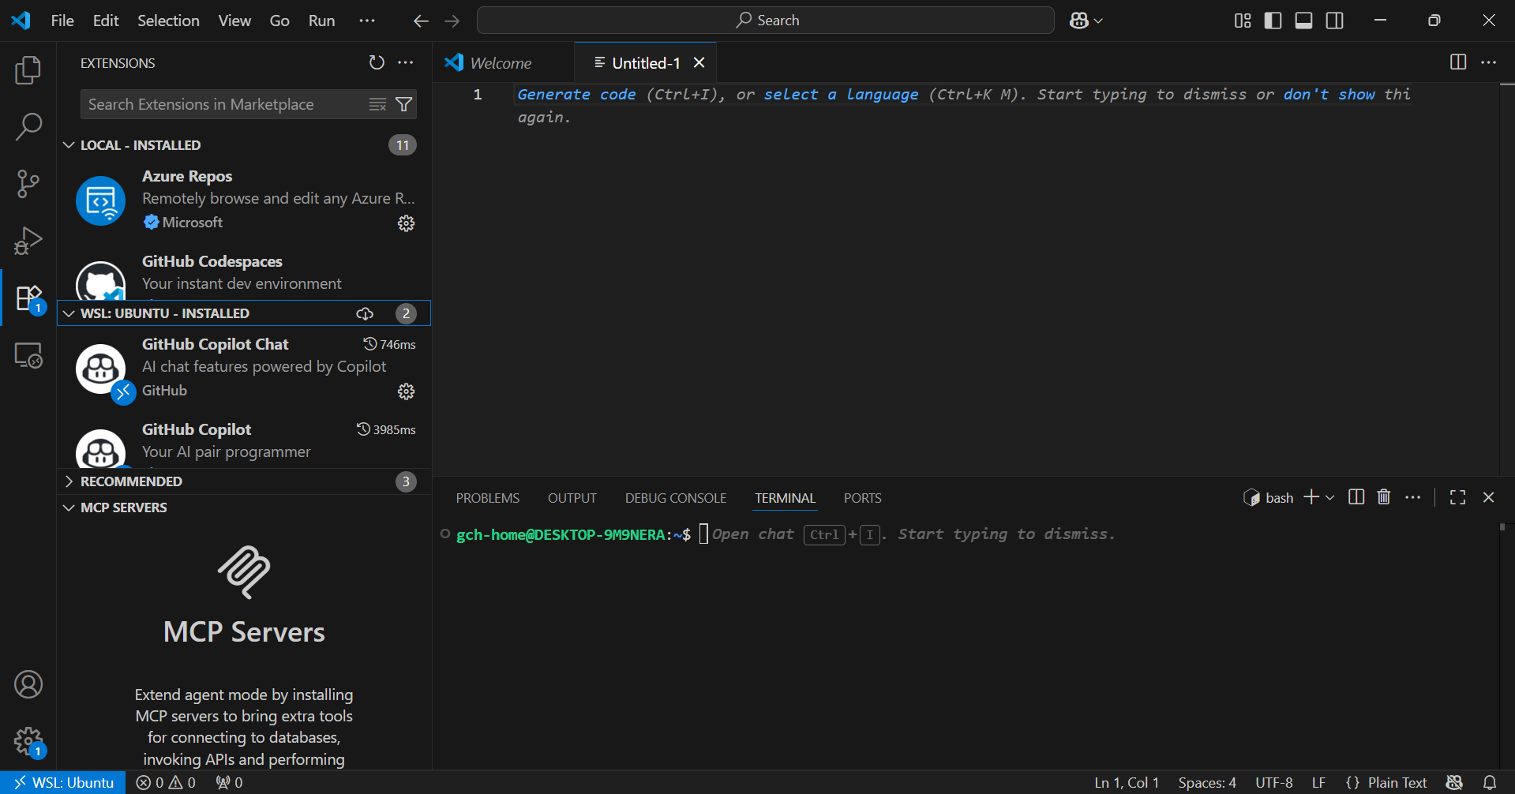Toggle the secondary side bar
The height and width of the screenshot is (794, 1515).
click(1335, 21)
